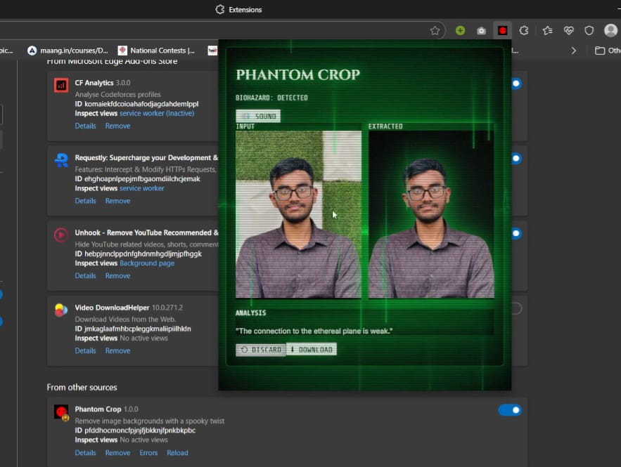Click the analysis quote about ethereal plane
621x467 pixels.
(x=314, y=331)
